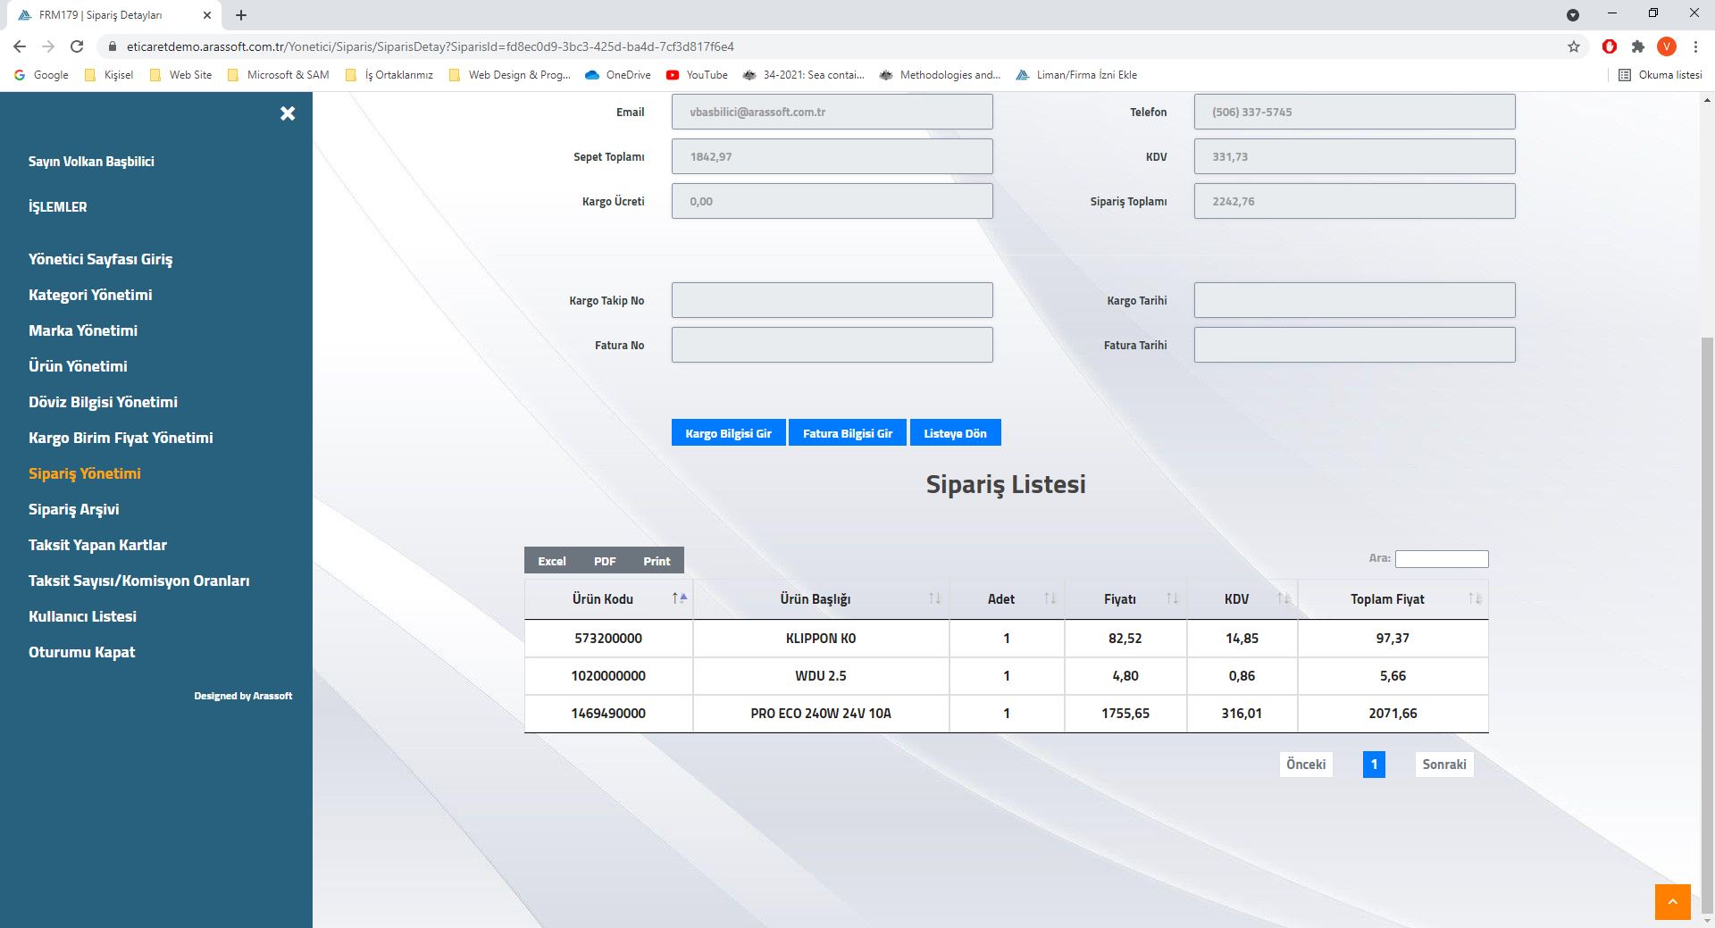
Task: Open the Chrome three-dot menu
Action: [1695, 46]
